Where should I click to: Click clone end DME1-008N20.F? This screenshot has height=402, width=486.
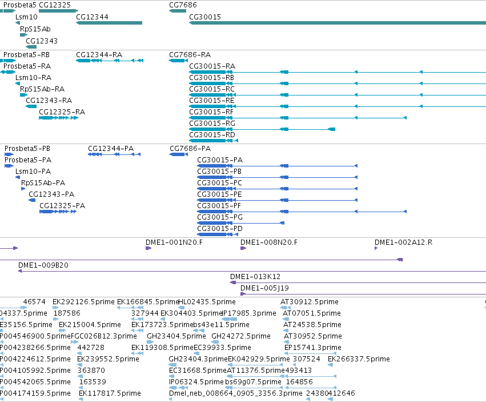point(269,242)
